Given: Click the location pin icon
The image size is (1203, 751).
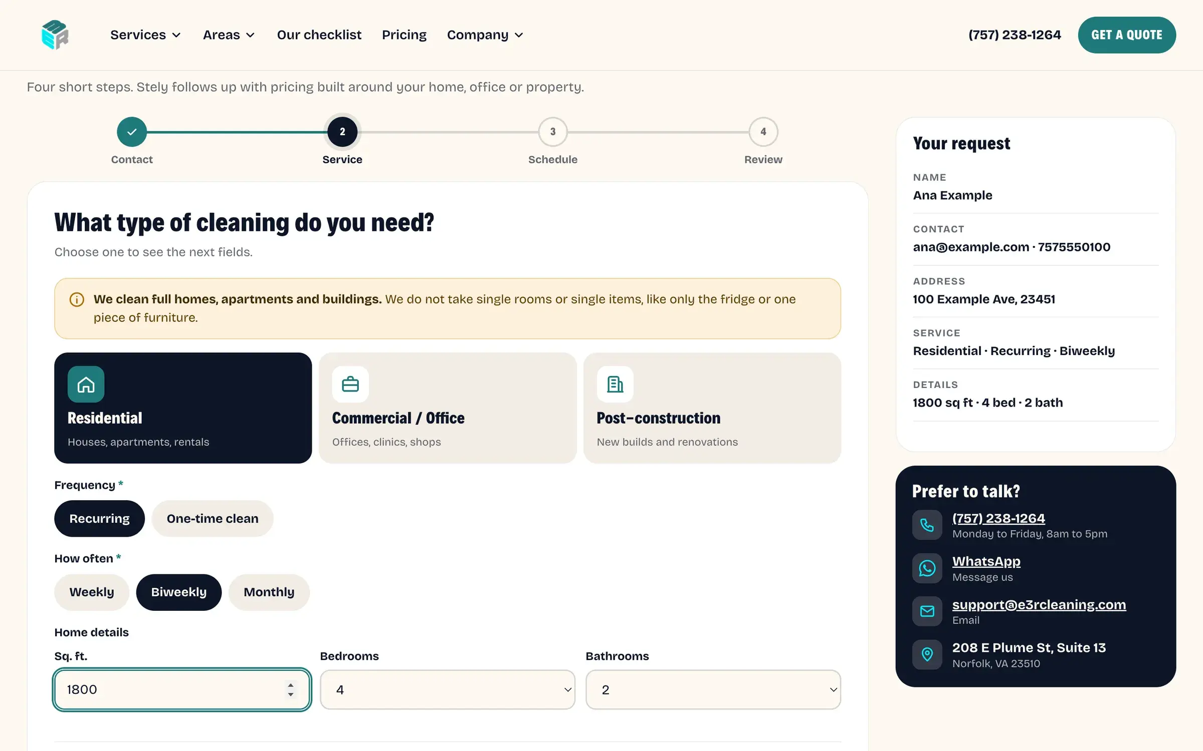Looking at the screenshot, I should pos(927,654).
